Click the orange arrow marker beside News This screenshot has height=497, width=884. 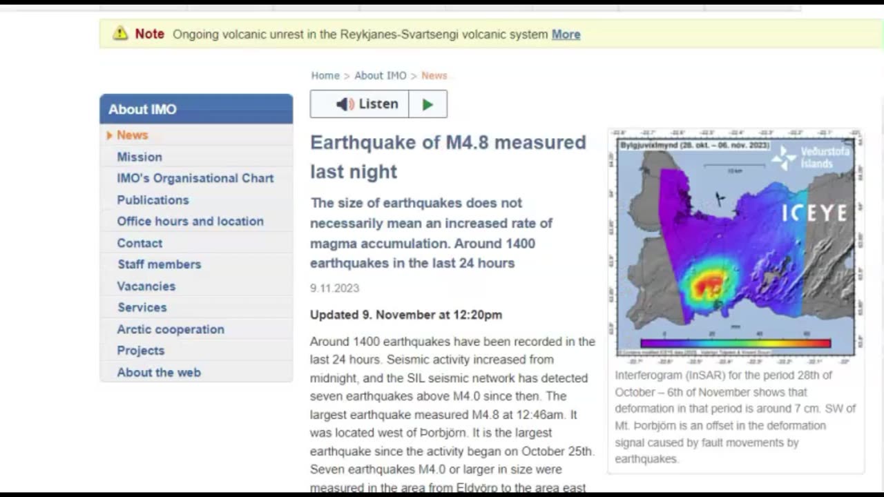109,135
